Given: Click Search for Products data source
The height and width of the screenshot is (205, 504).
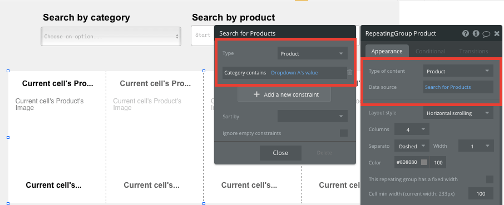Looking at the screenshot, I should [458, 87].
